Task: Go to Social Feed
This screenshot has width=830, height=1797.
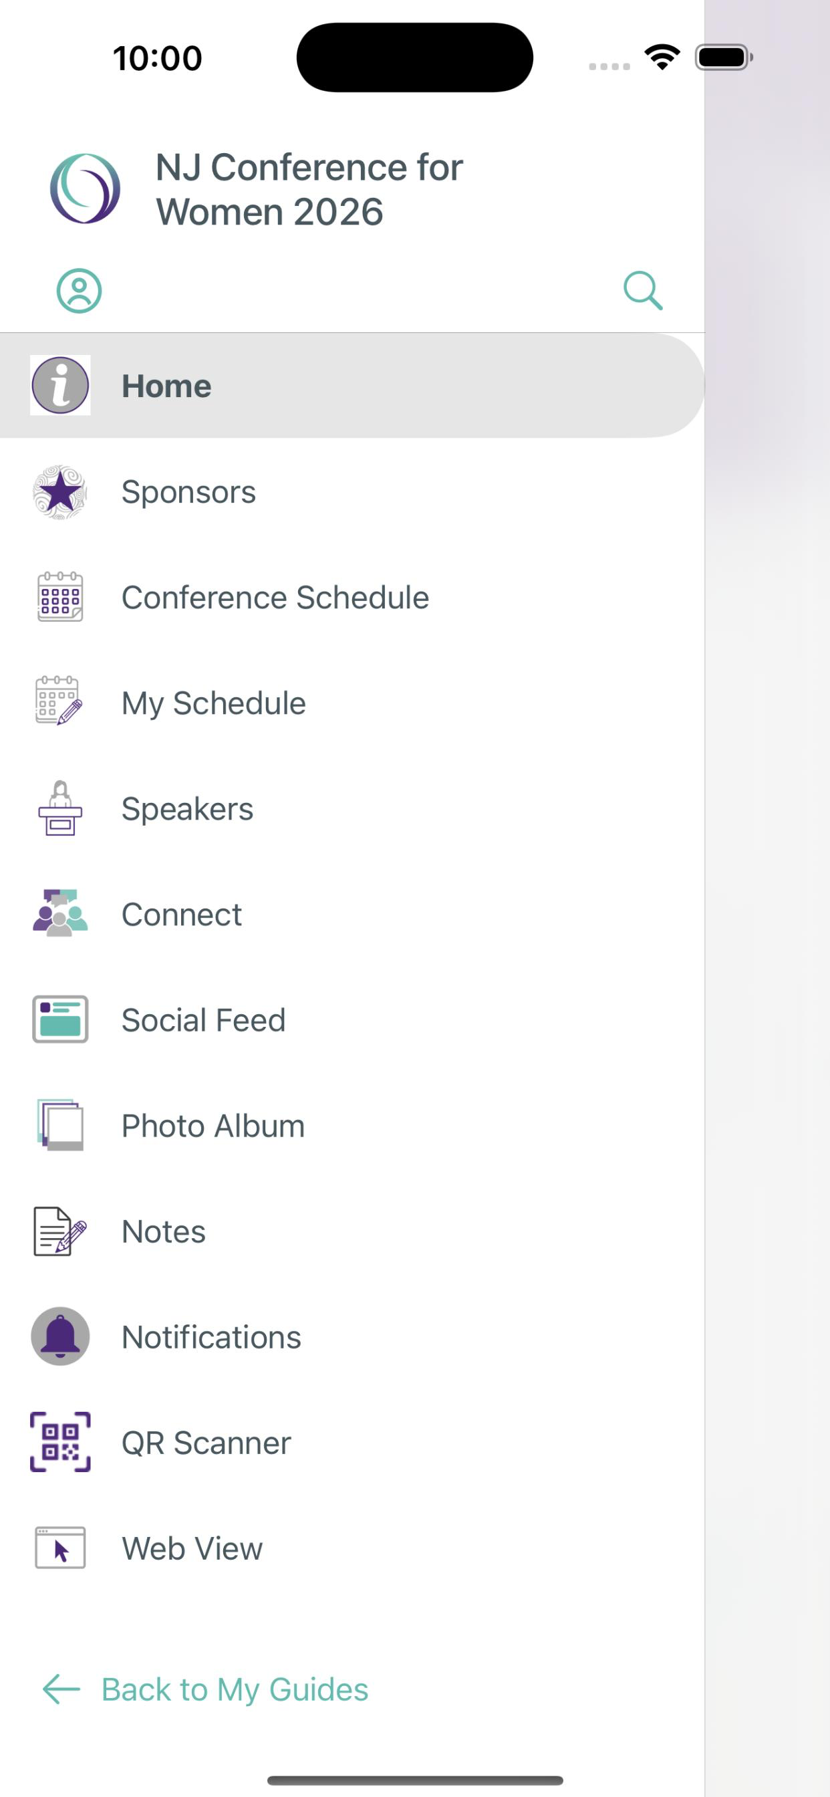Action: [352, 1020]
